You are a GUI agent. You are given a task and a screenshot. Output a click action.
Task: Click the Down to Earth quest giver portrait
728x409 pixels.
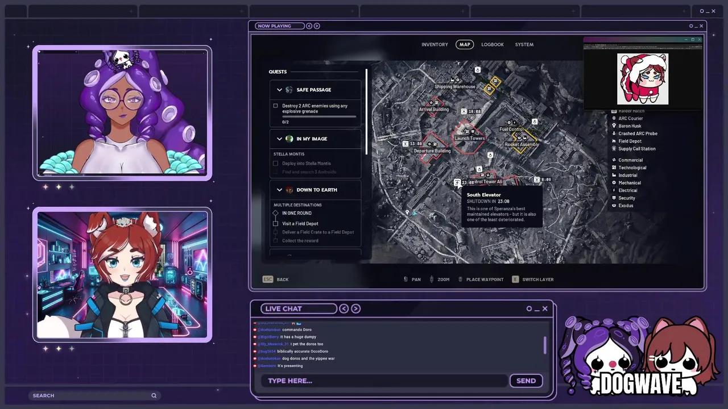(x=289, y=190)
